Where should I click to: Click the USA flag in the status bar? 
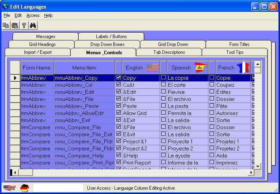(9, 188)
